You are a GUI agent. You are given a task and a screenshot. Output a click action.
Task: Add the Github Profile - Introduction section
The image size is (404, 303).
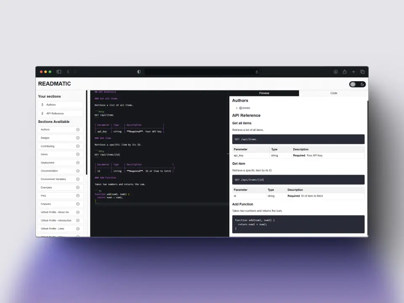78,220
